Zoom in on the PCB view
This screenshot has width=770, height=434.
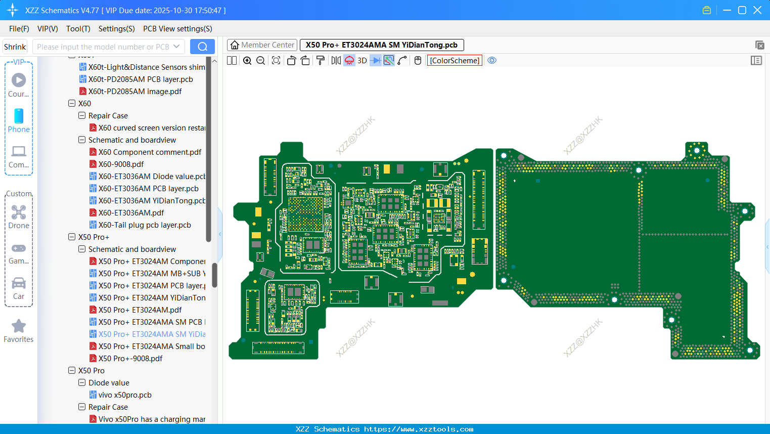[x=247, y=61]
